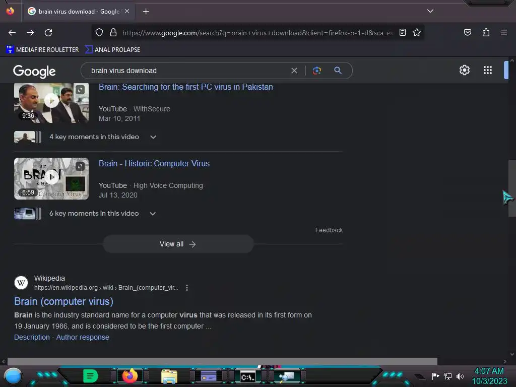This screenshot has width=516, height=387.
Task: Open Brain: Searching for the first PC virus link
Action: pos(186,87)
